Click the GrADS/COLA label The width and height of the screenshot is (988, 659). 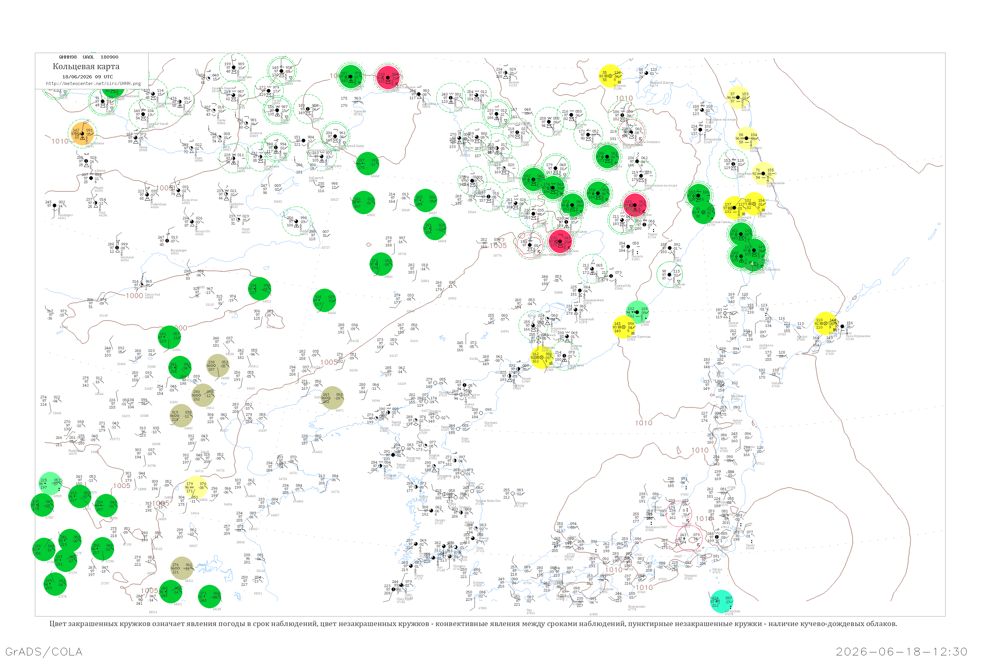pos(44,651)
